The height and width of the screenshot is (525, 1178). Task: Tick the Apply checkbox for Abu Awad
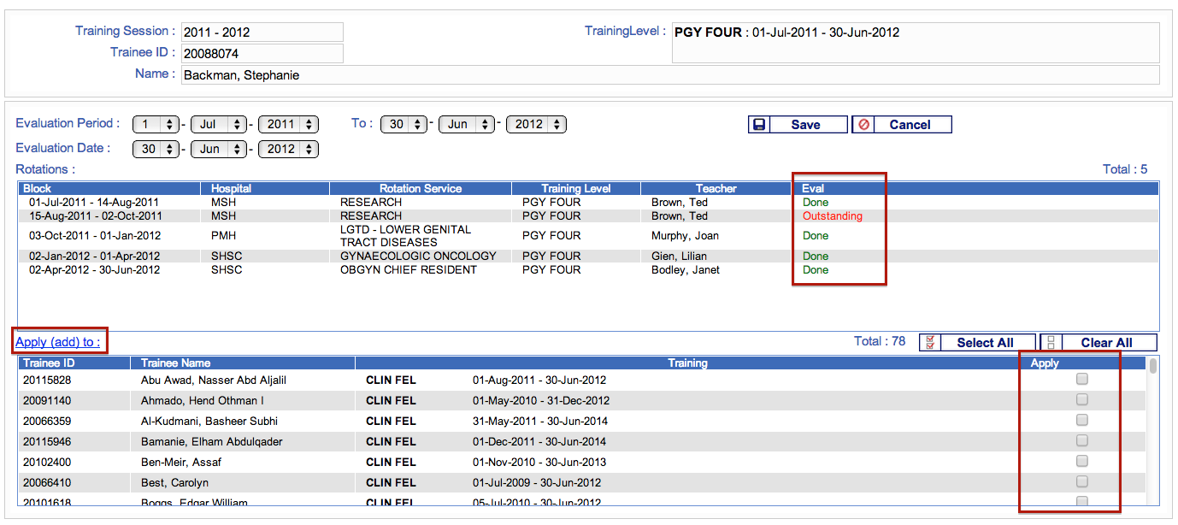coord(1081,379)
